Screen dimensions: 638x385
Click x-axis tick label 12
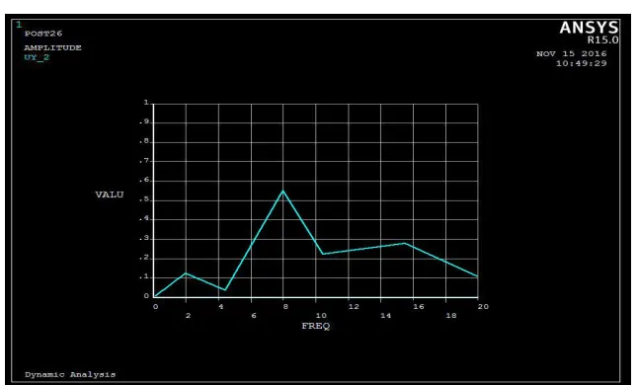click(354, 307)
